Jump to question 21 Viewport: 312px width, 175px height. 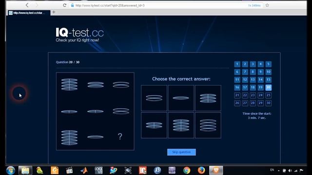tap(237, 95)
